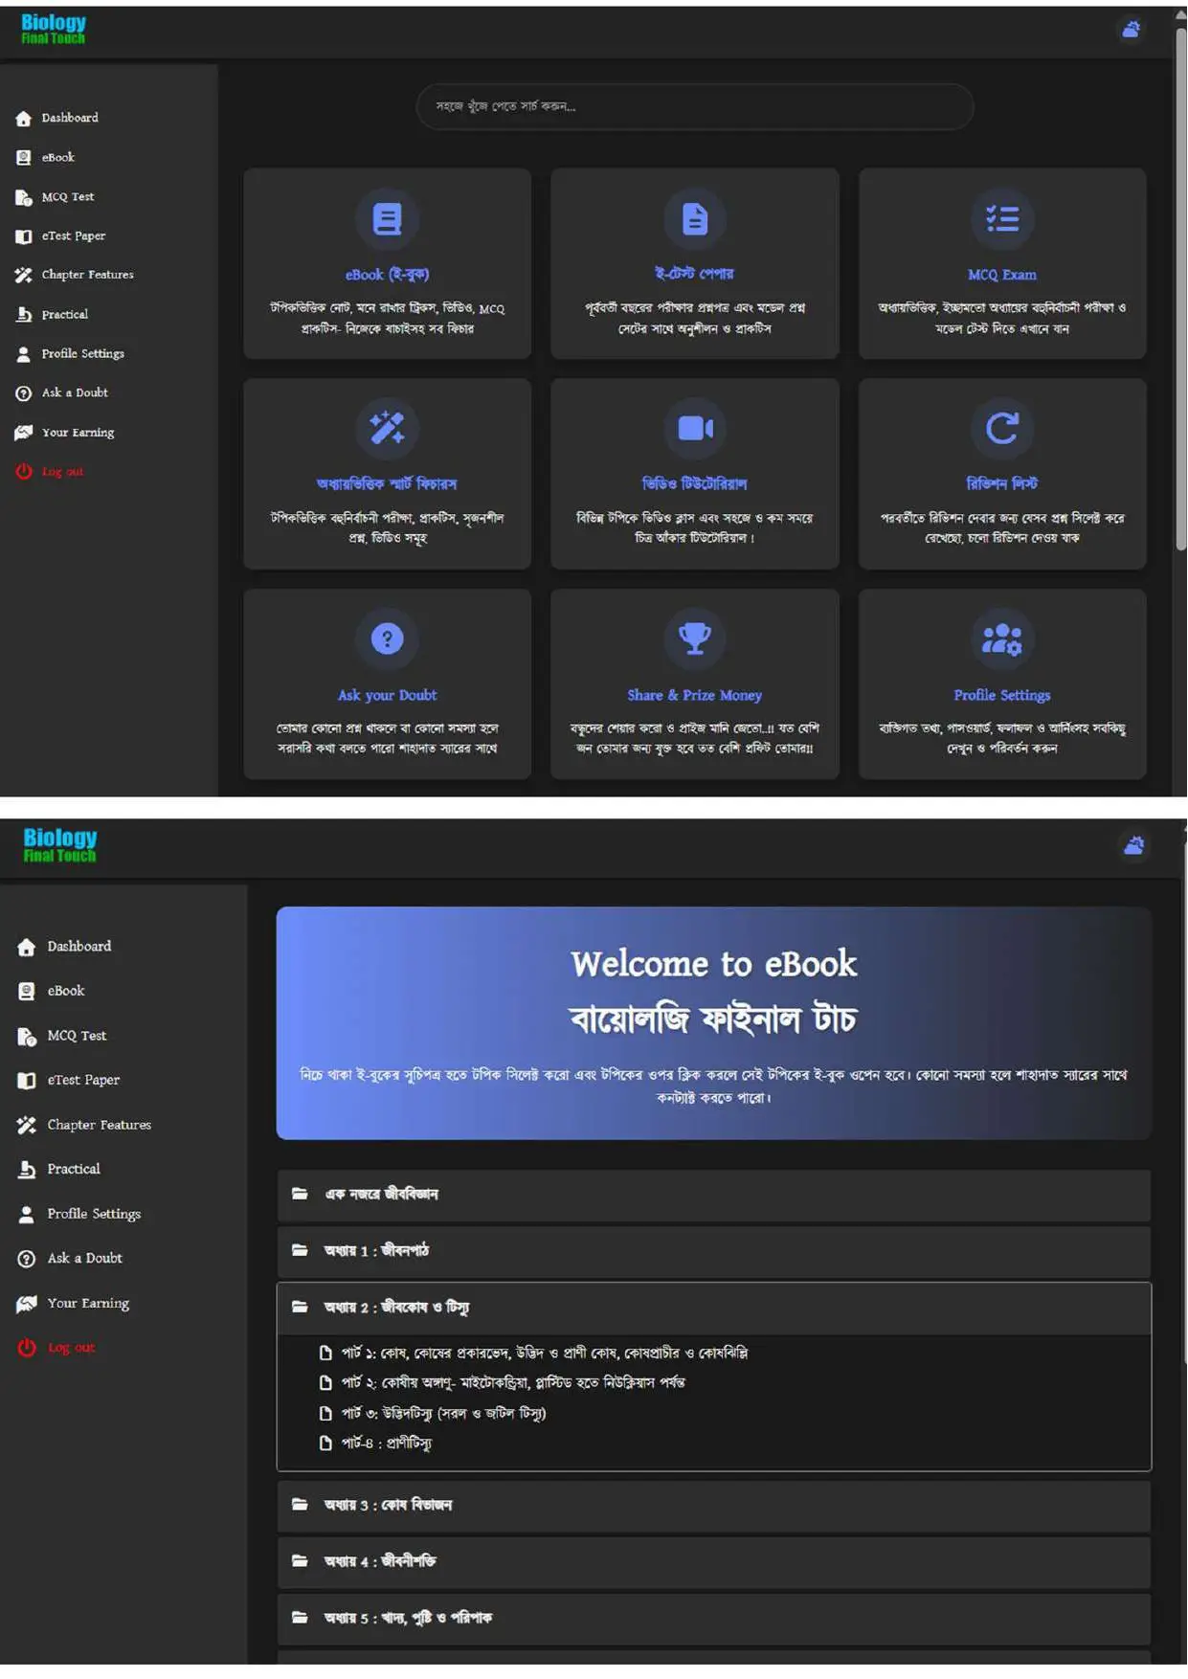Click the eBook card document icon

pyautogui.click(x=387, y=219)
